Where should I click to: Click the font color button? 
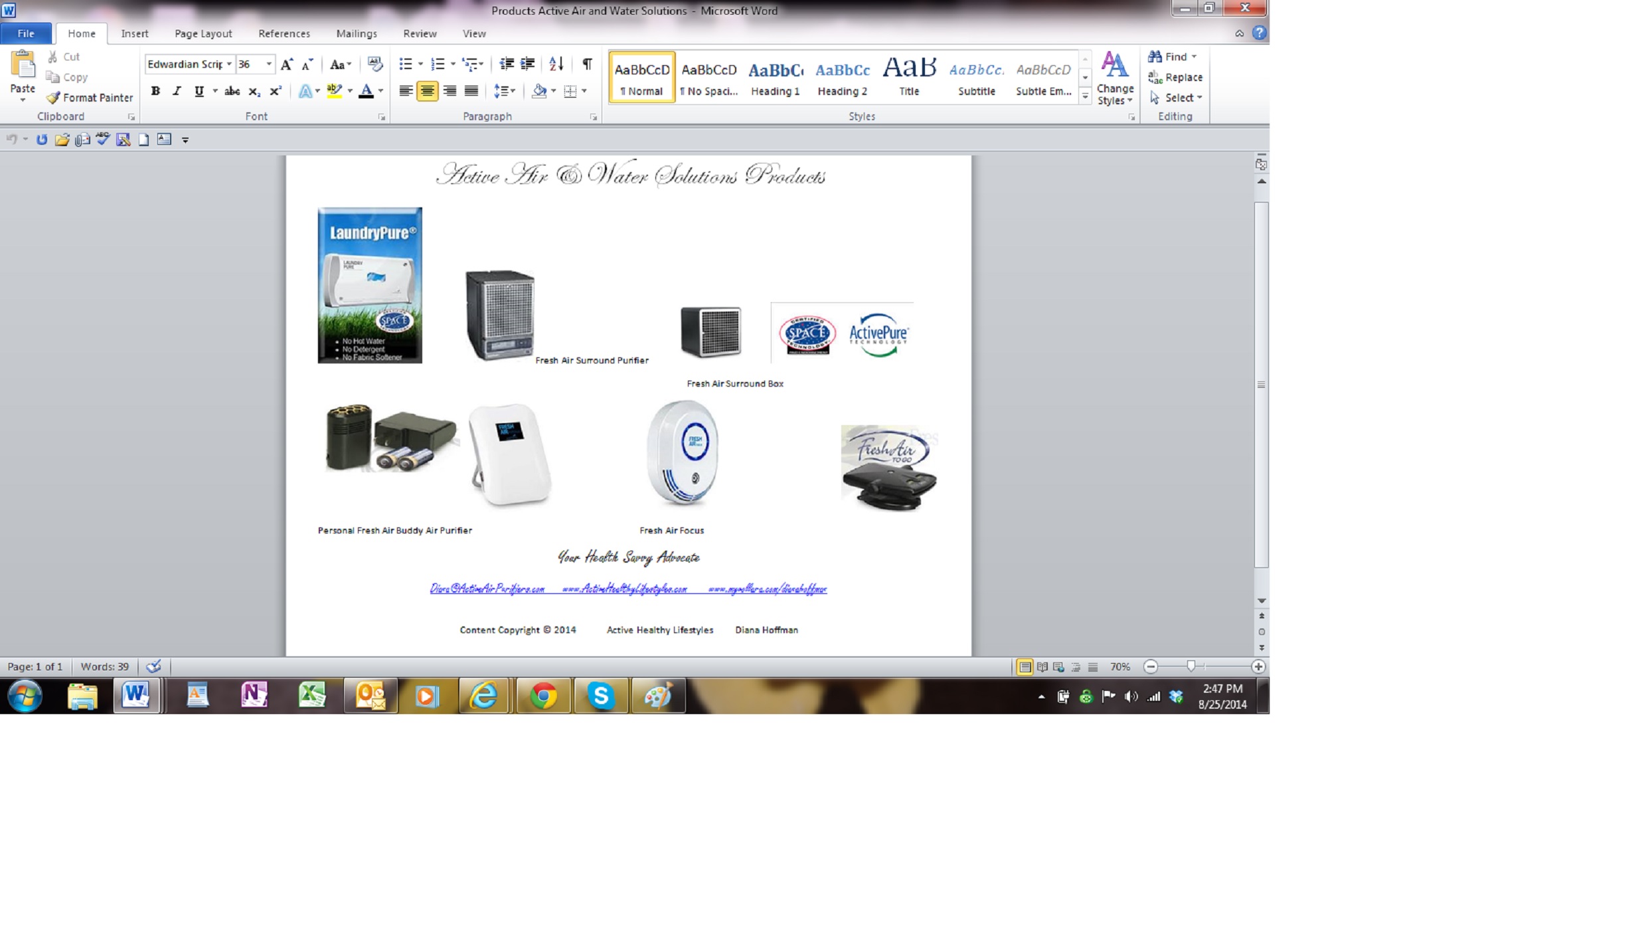pyautogui.click(x=366, y=91)
